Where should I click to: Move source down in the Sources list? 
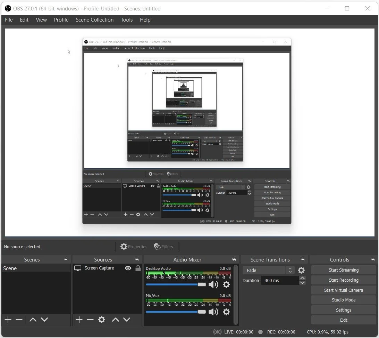tap(127, 320)
